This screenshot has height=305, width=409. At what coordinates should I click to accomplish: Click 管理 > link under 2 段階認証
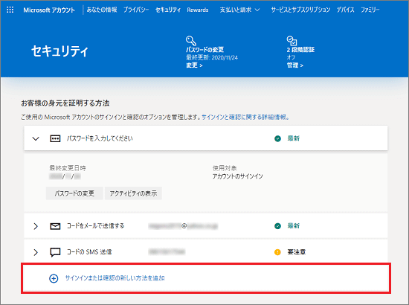pos(295,65)
